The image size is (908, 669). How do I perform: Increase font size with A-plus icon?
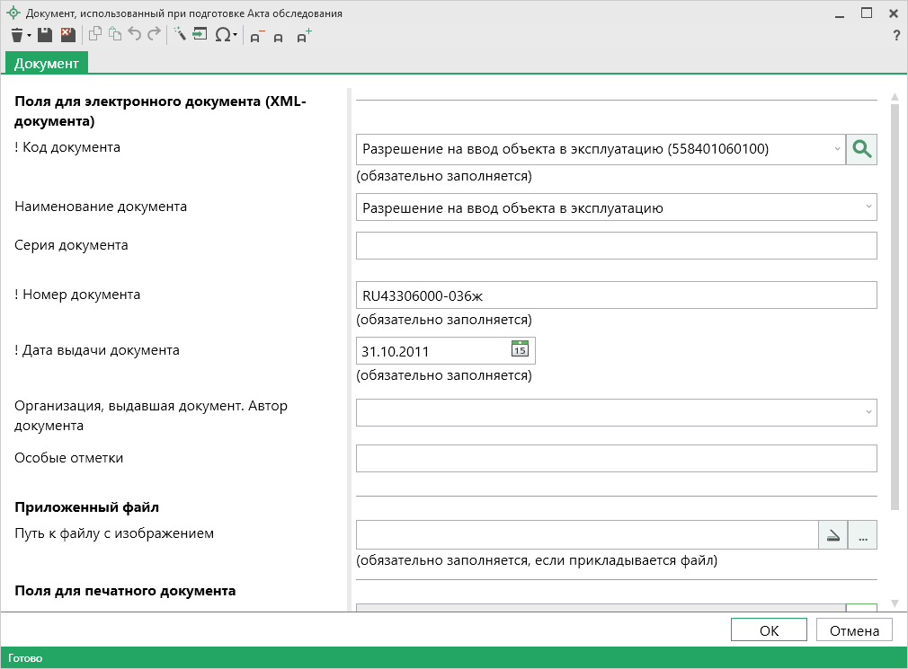[304, 36]
